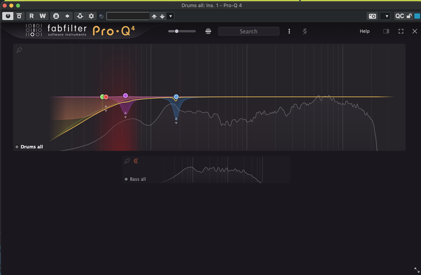Click the camera snapshot icon
The image size is (421, 275).
373,16
